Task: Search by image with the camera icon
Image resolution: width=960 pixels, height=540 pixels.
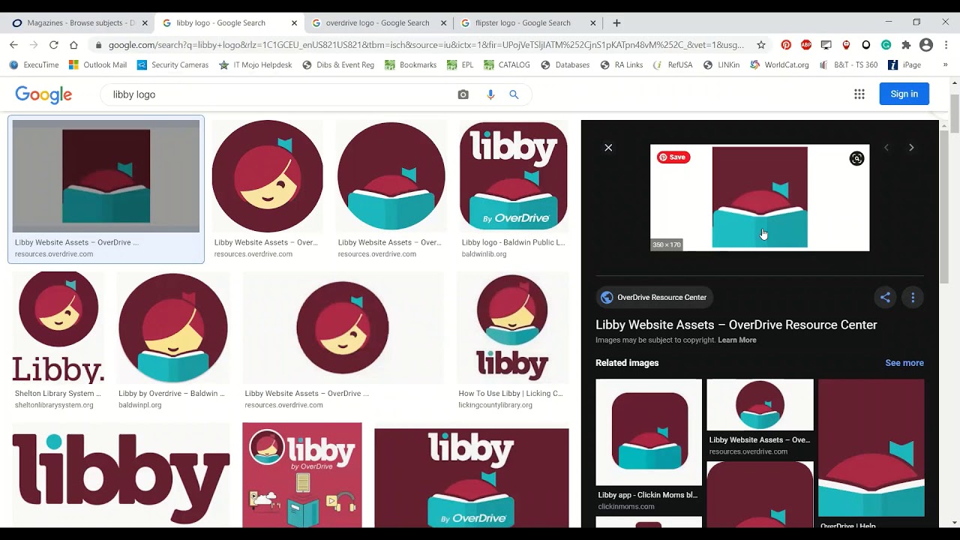Action: (x=463, y=94)
